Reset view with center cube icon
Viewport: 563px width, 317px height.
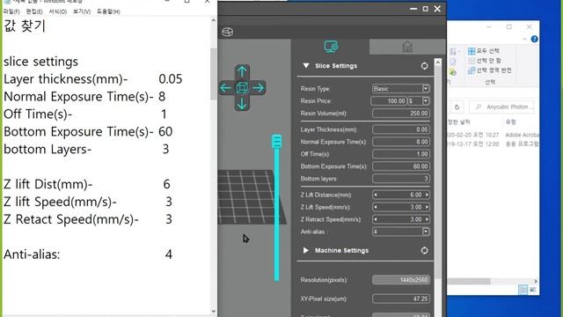pyautogui.click(x=242, y=88)
